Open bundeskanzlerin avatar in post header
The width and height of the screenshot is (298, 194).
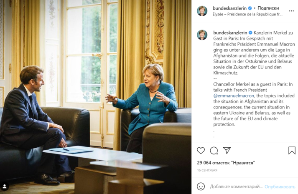(x=202, y=11)
